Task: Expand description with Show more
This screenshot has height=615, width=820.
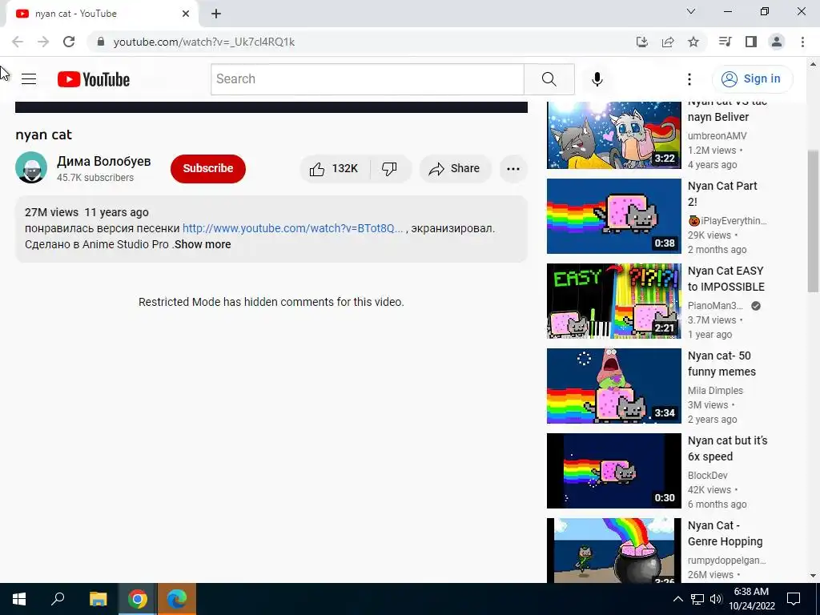Action: tap(203, 245)
